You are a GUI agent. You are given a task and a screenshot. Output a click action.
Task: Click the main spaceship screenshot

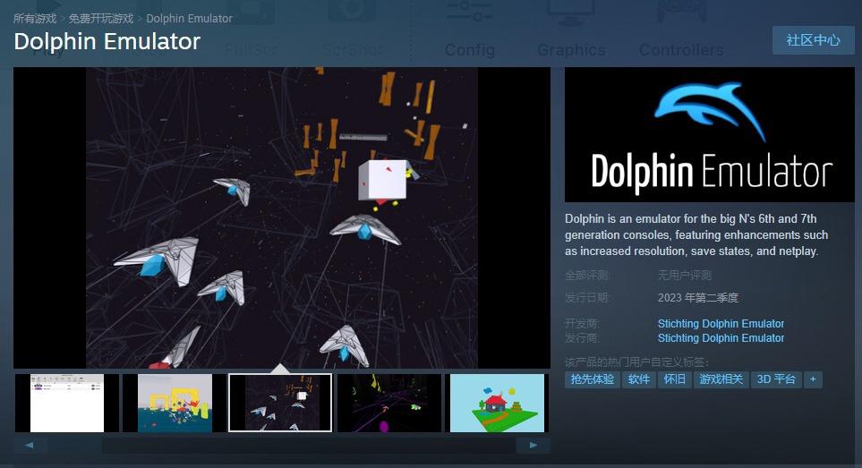[x=281, y=217]
